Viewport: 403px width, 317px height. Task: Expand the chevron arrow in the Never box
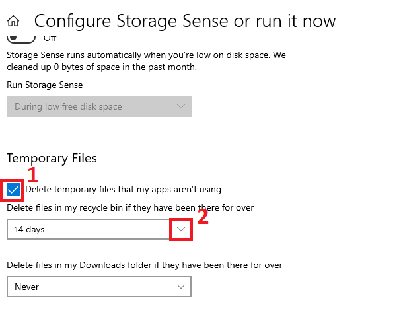(181, 287)
